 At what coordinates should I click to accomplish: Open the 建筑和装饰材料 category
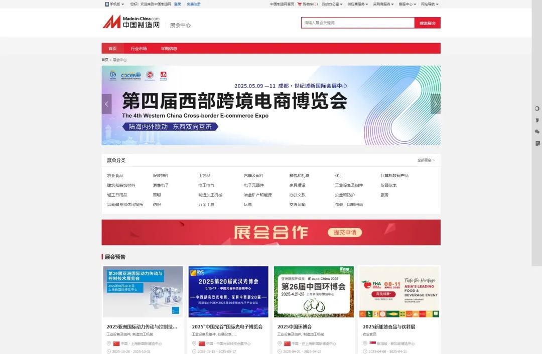[x=121, y=185]
